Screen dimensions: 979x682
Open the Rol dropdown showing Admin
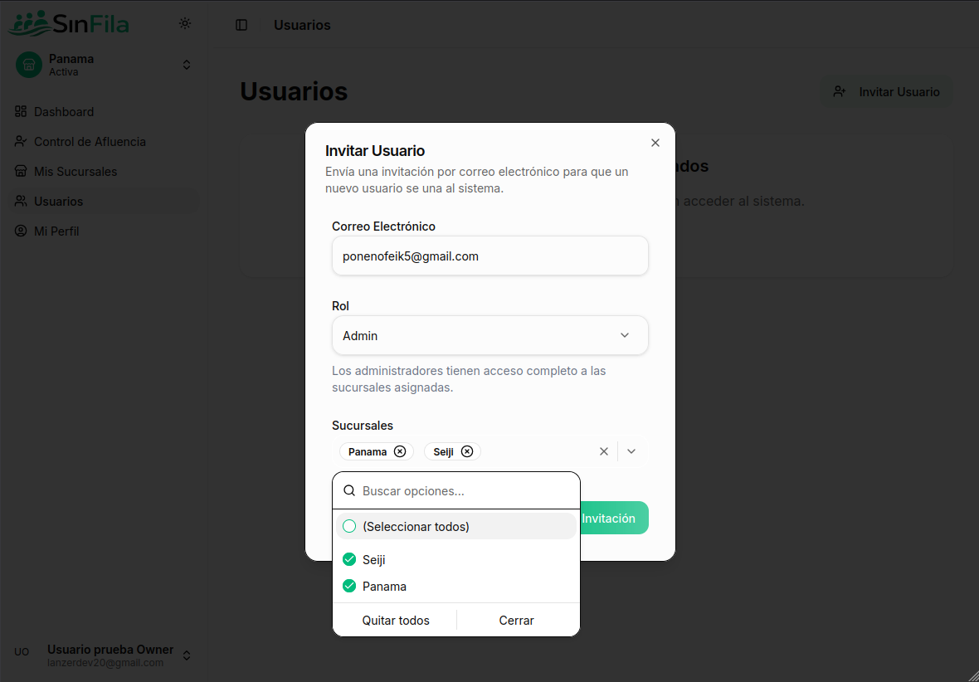(x=489, y=335)
